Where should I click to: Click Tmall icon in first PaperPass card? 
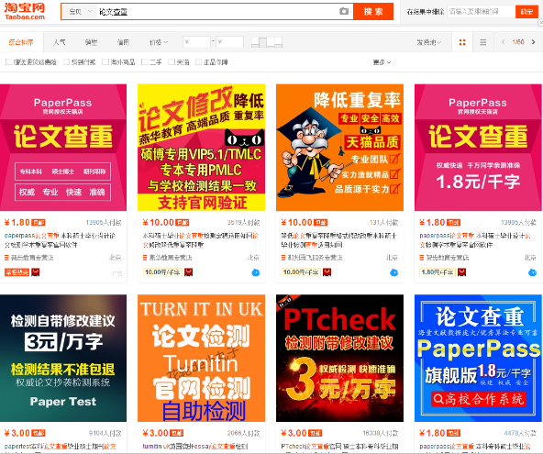[x=36, y=272]
